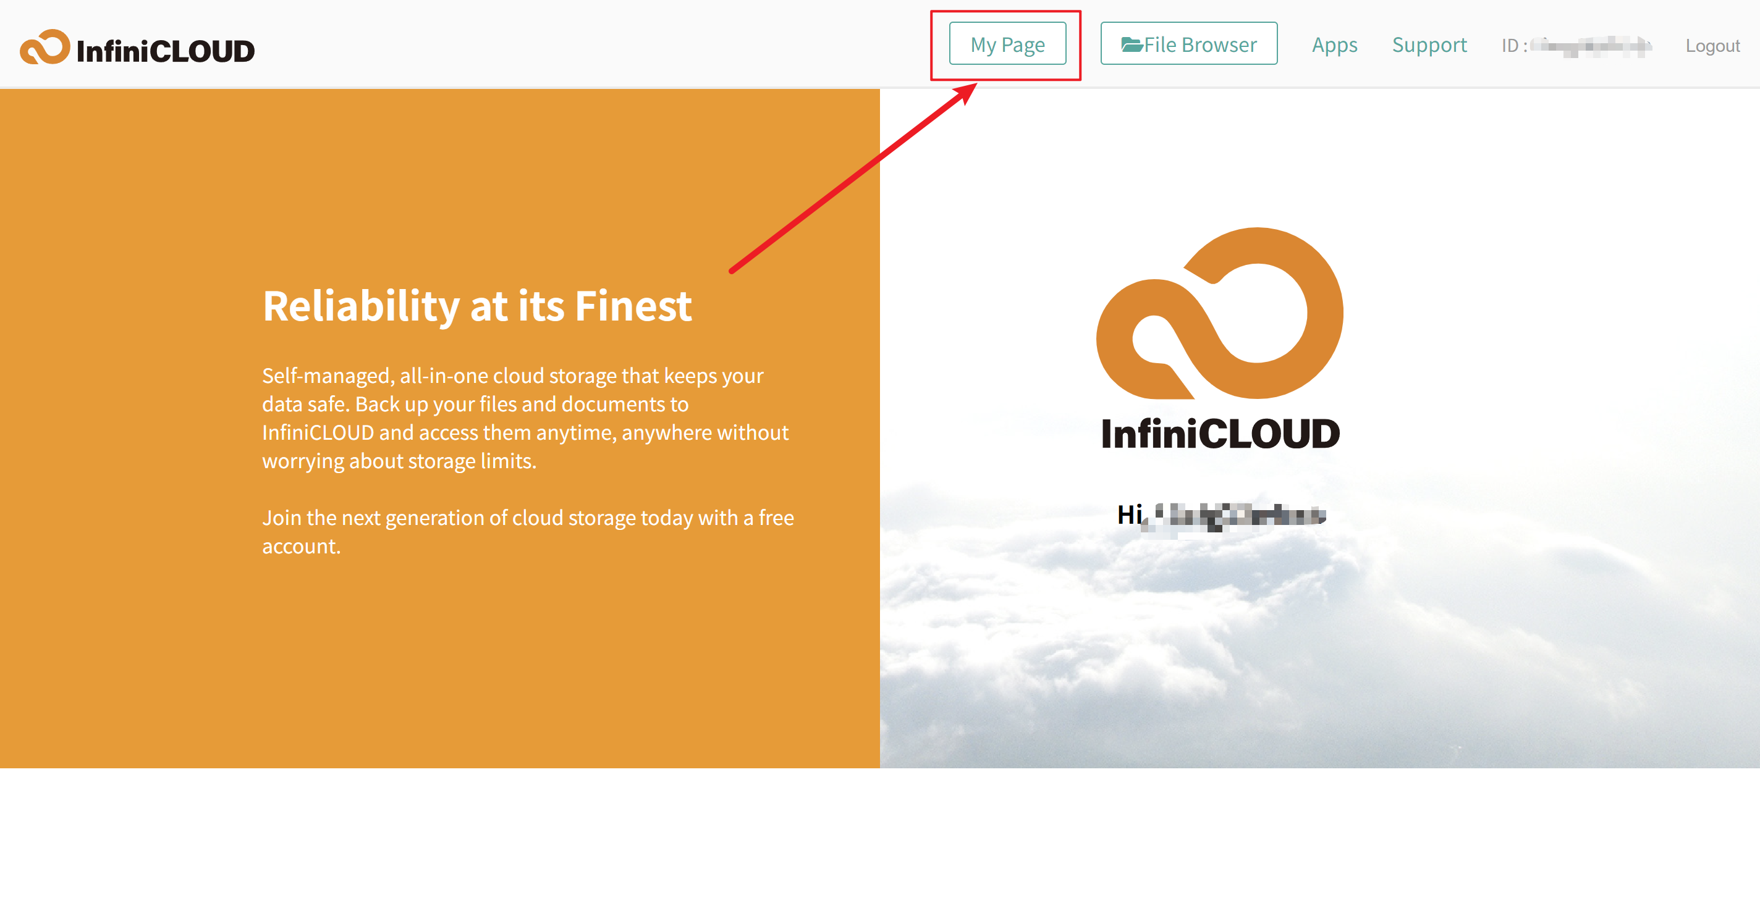Open the Support menu item

point(1429,44)
